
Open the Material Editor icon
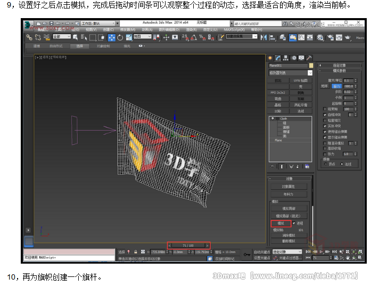click(320, 37)
